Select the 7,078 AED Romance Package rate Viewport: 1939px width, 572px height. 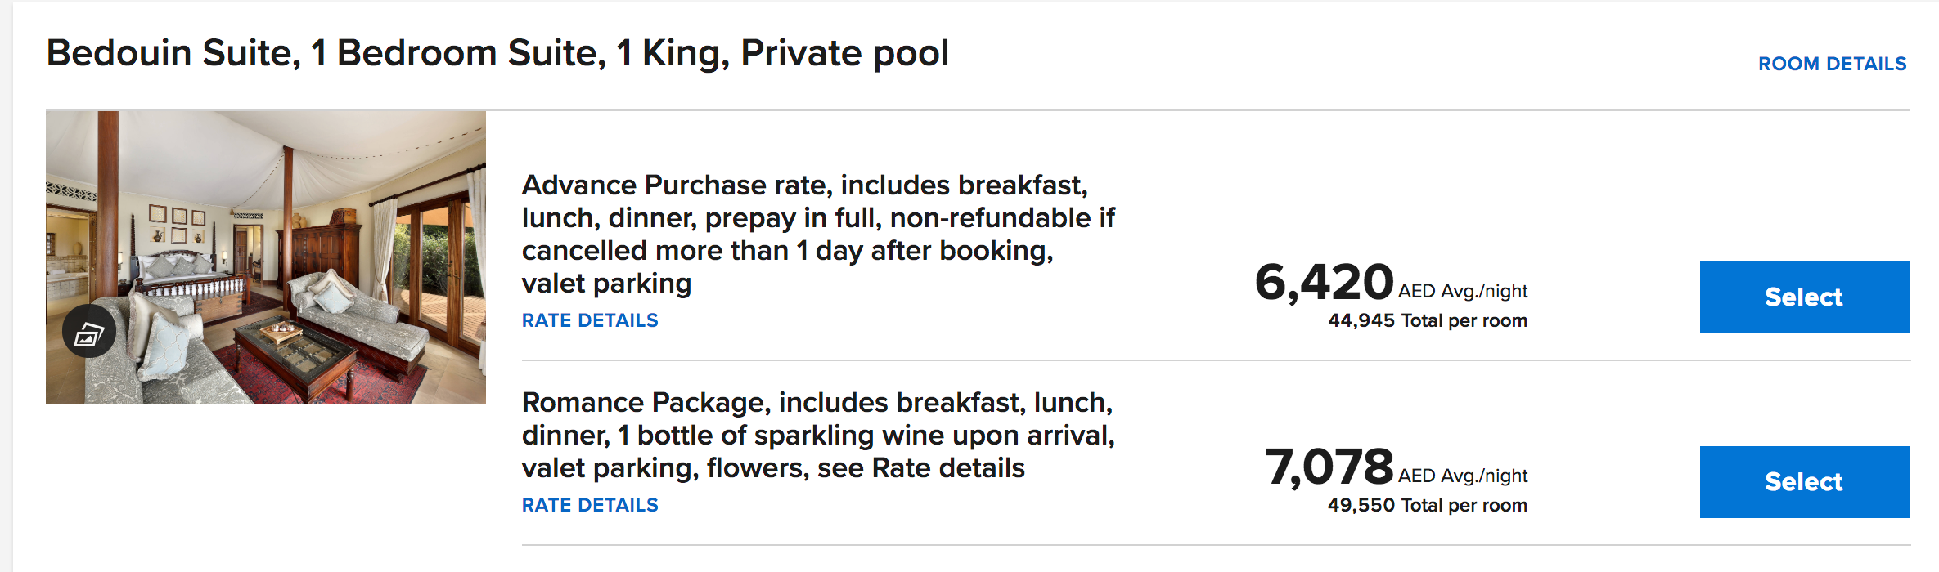1804,482
